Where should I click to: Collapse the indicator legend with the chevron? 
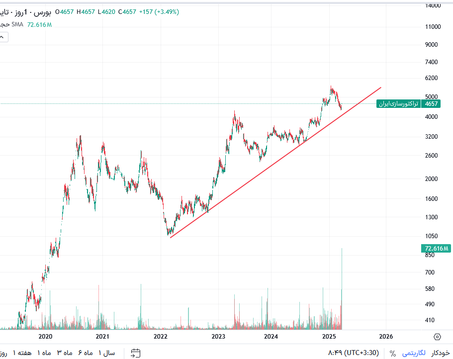click(x=2, y=37)
